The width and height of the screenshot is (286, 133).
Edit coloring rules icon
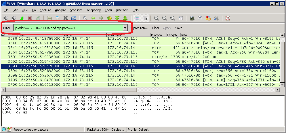point(208,18)
